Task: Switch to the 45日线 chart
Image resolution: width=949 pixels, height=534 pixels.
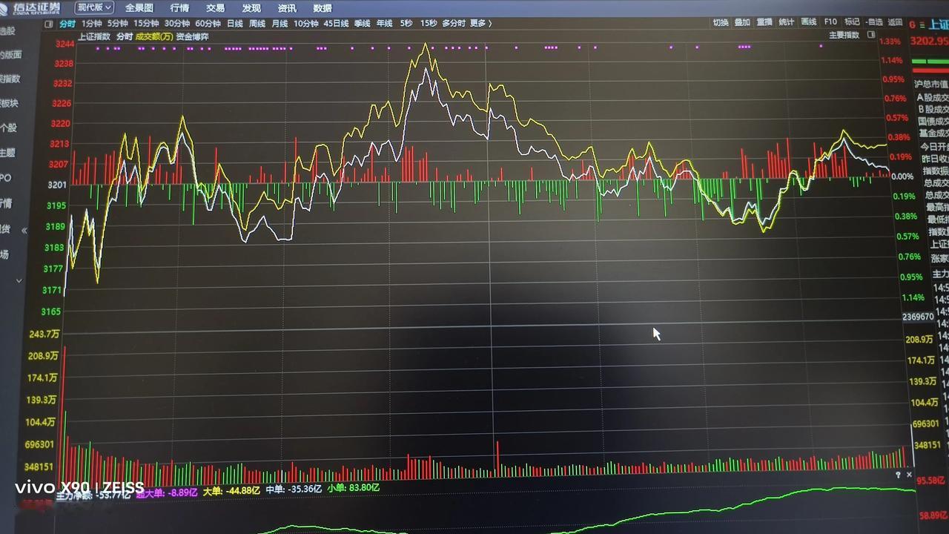Action: (x=336, y=24)
